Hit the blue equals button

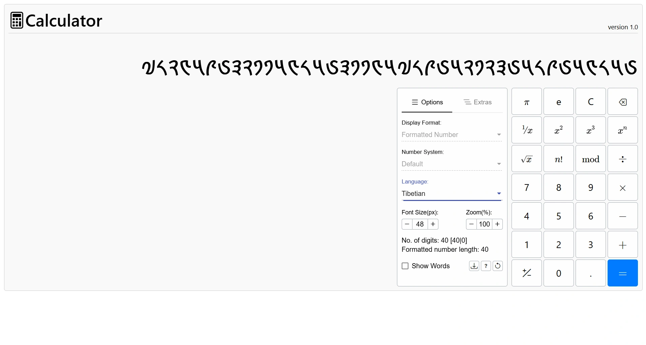pyautogui.click(x=622, y=273)
